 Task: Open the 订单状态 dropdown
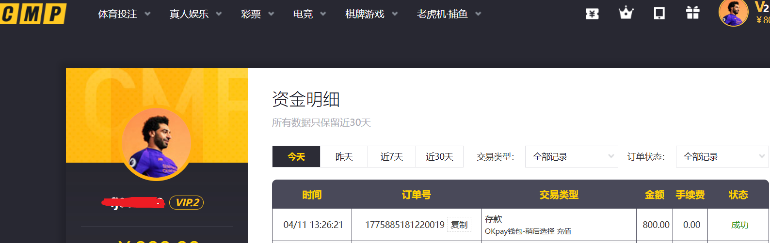(722, 157)
